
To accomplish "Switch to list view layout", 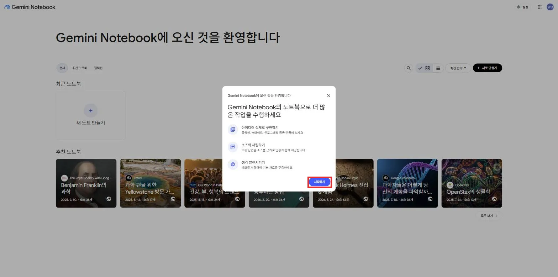I will tap(438, 68).
